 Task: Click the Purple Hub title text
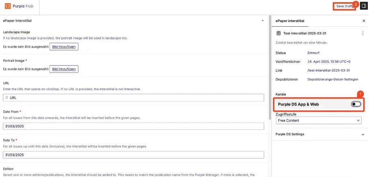tap(23, 6)
